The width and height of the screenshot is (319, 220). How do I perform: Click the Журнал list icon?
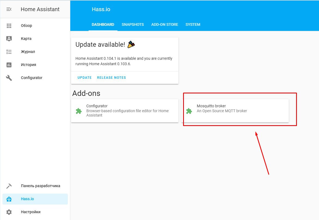(9, 52)
